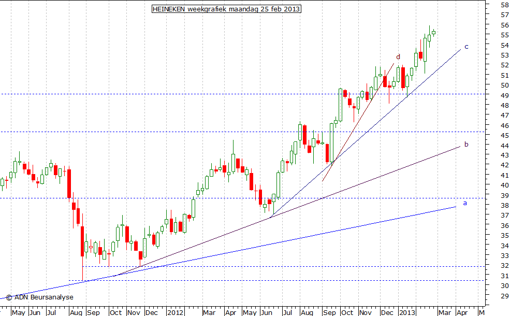Click the 'May' label next to Jun 2011
The height and width of the screenshot is (316, 510).
(x=18, y=312)
